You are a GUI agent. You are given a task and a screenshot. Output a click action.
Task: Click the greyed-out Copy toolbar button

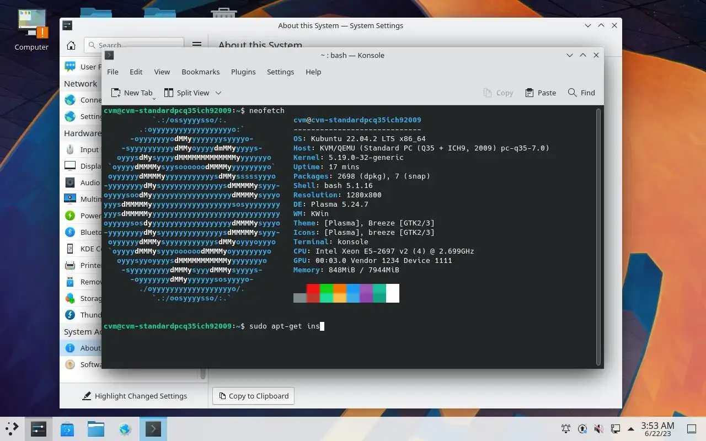point(498,93)
